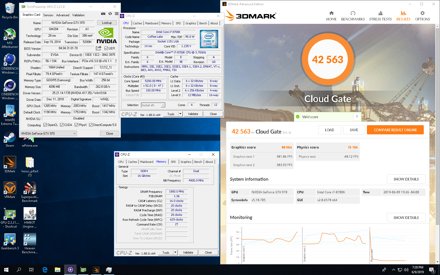Open Steam desktop shortcut
440x275 pixels.
coord(10,139)
